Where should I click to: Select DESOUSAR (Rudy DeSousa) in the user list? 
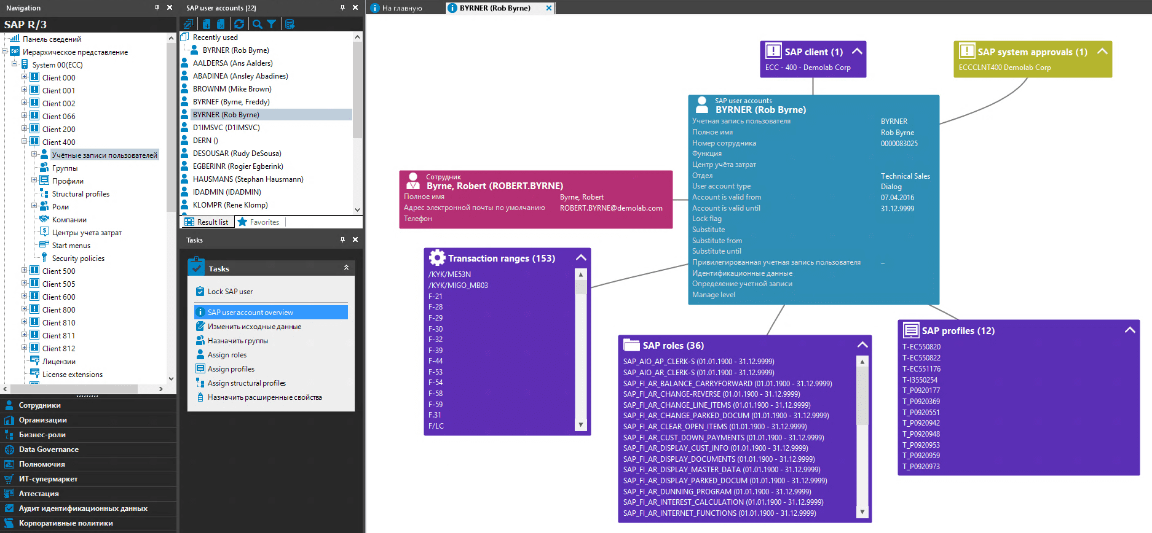(237, 154)
